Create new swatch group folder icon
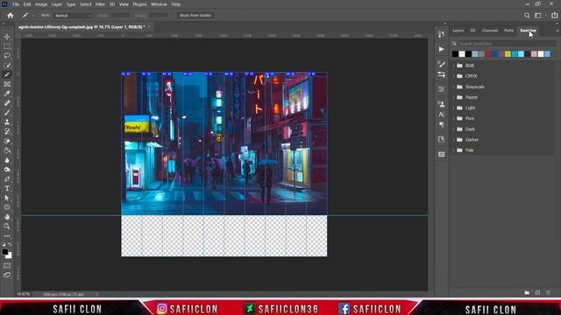 (527, 292)
